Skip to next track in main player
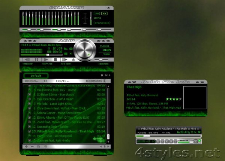 pyautogui.click(x=65, y=60)
